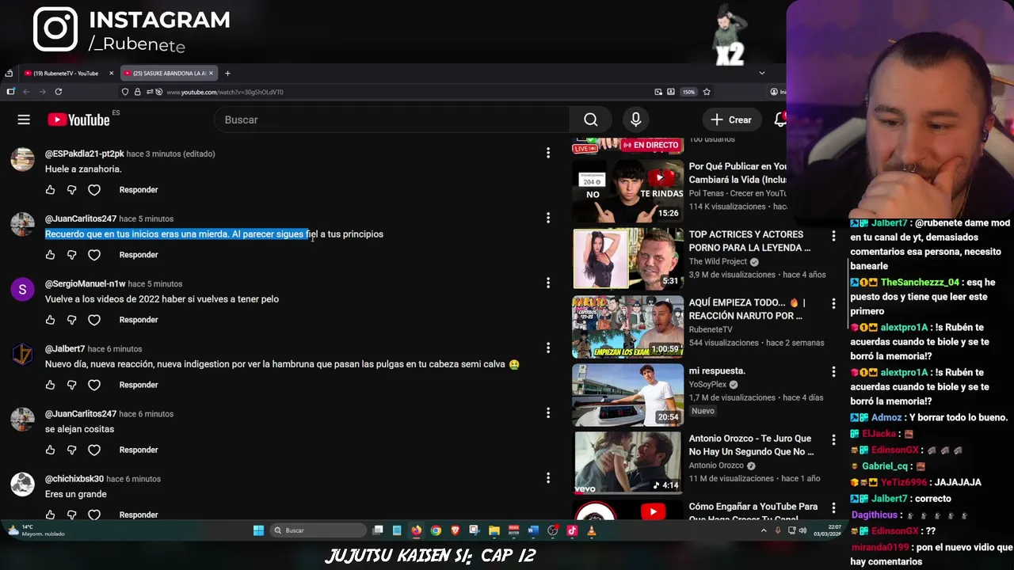Viewport: 1014px width, 570px height.
Task: Open the notifications bell
Action: [780, 120]
